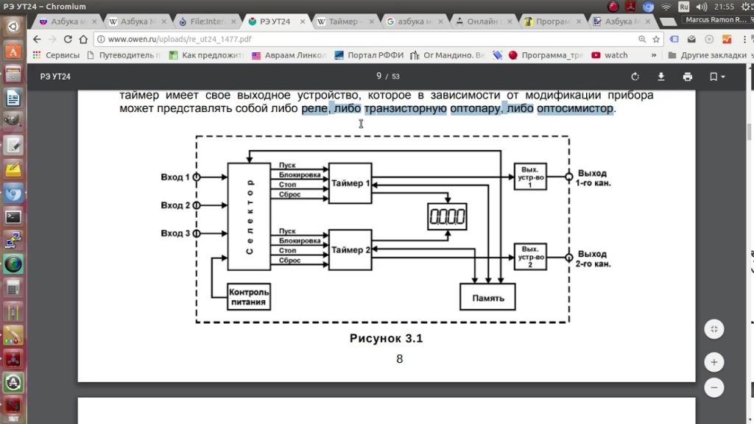Reload the page in Chromium
This screenshot has height=424, width=754.
point(68,39)
